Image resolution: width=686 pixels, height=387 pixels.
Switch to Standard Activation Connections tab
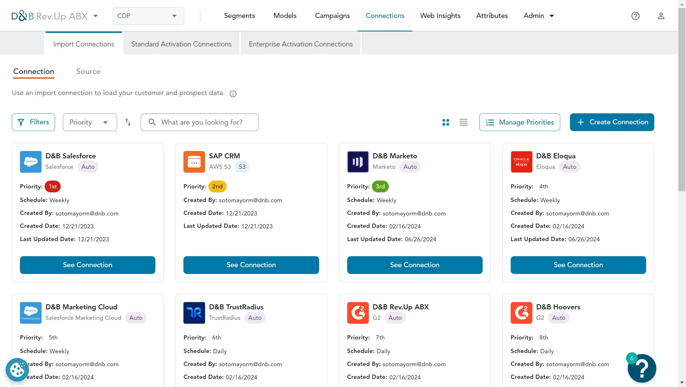coord(181,44)
